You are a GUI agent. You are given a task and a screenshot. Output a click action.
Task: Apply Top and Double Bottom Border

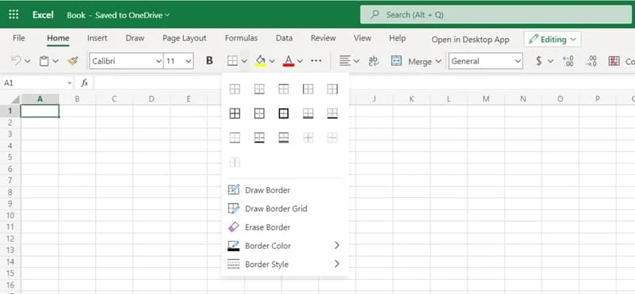(x=284, y=138)
